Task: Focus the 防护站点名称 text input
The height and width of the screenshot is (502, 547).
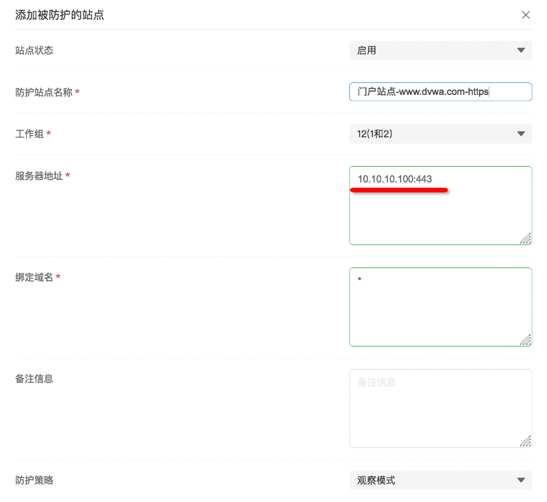Action: (x=440, y=92)
